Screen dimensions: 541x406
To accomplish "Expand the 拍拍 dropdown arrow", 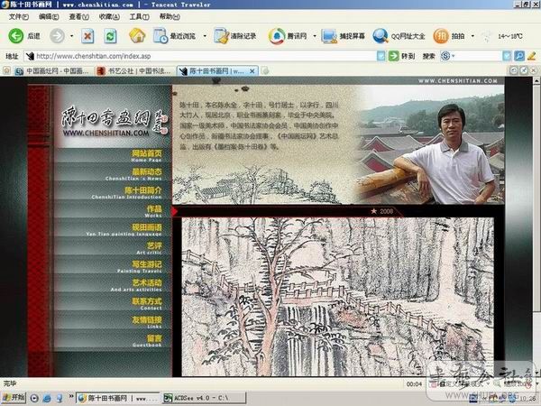I will coord(472,36).
